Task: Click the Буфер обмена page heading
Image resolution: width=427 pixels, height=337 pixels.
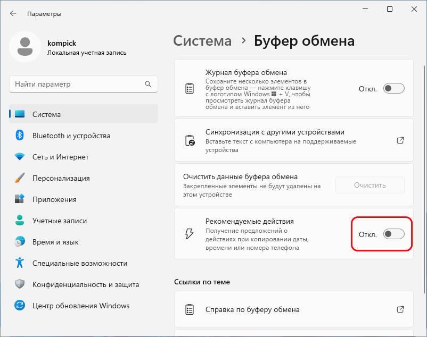Action: tap(304, 41)
